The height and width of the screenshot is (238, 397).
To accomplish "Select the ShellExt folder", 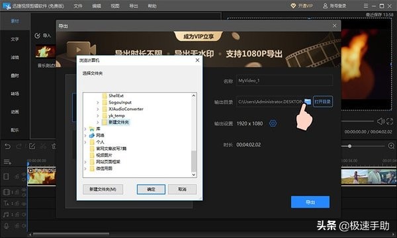I will 116,96.
